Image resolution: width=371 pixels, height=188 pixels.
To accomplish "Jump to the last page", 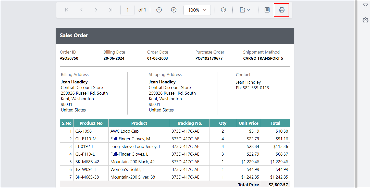I will [110, 10].
